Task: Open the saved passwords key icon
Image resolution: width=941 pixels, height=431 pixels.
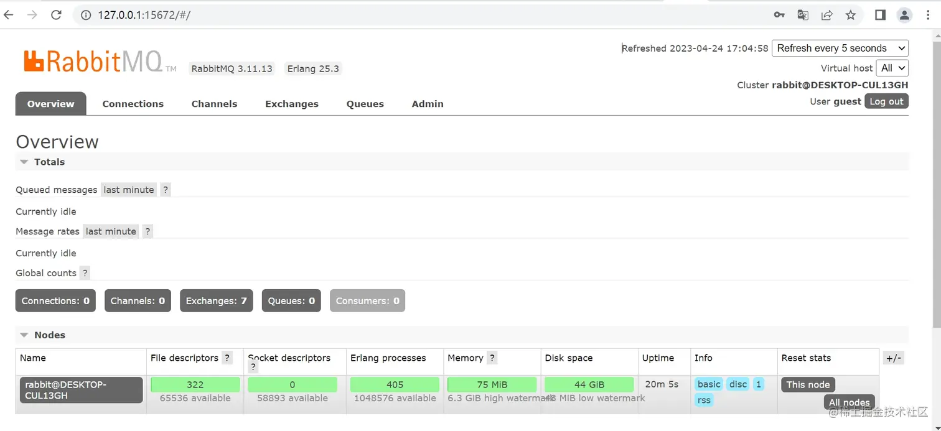Action: coord(779,15)
